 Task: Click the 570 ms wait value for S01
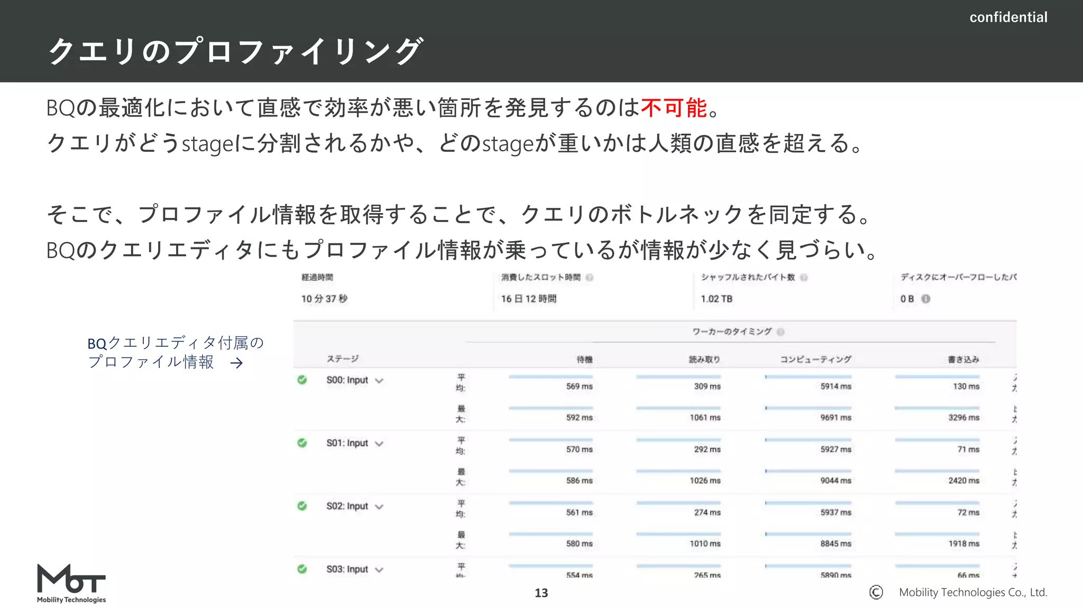(580, 449)
